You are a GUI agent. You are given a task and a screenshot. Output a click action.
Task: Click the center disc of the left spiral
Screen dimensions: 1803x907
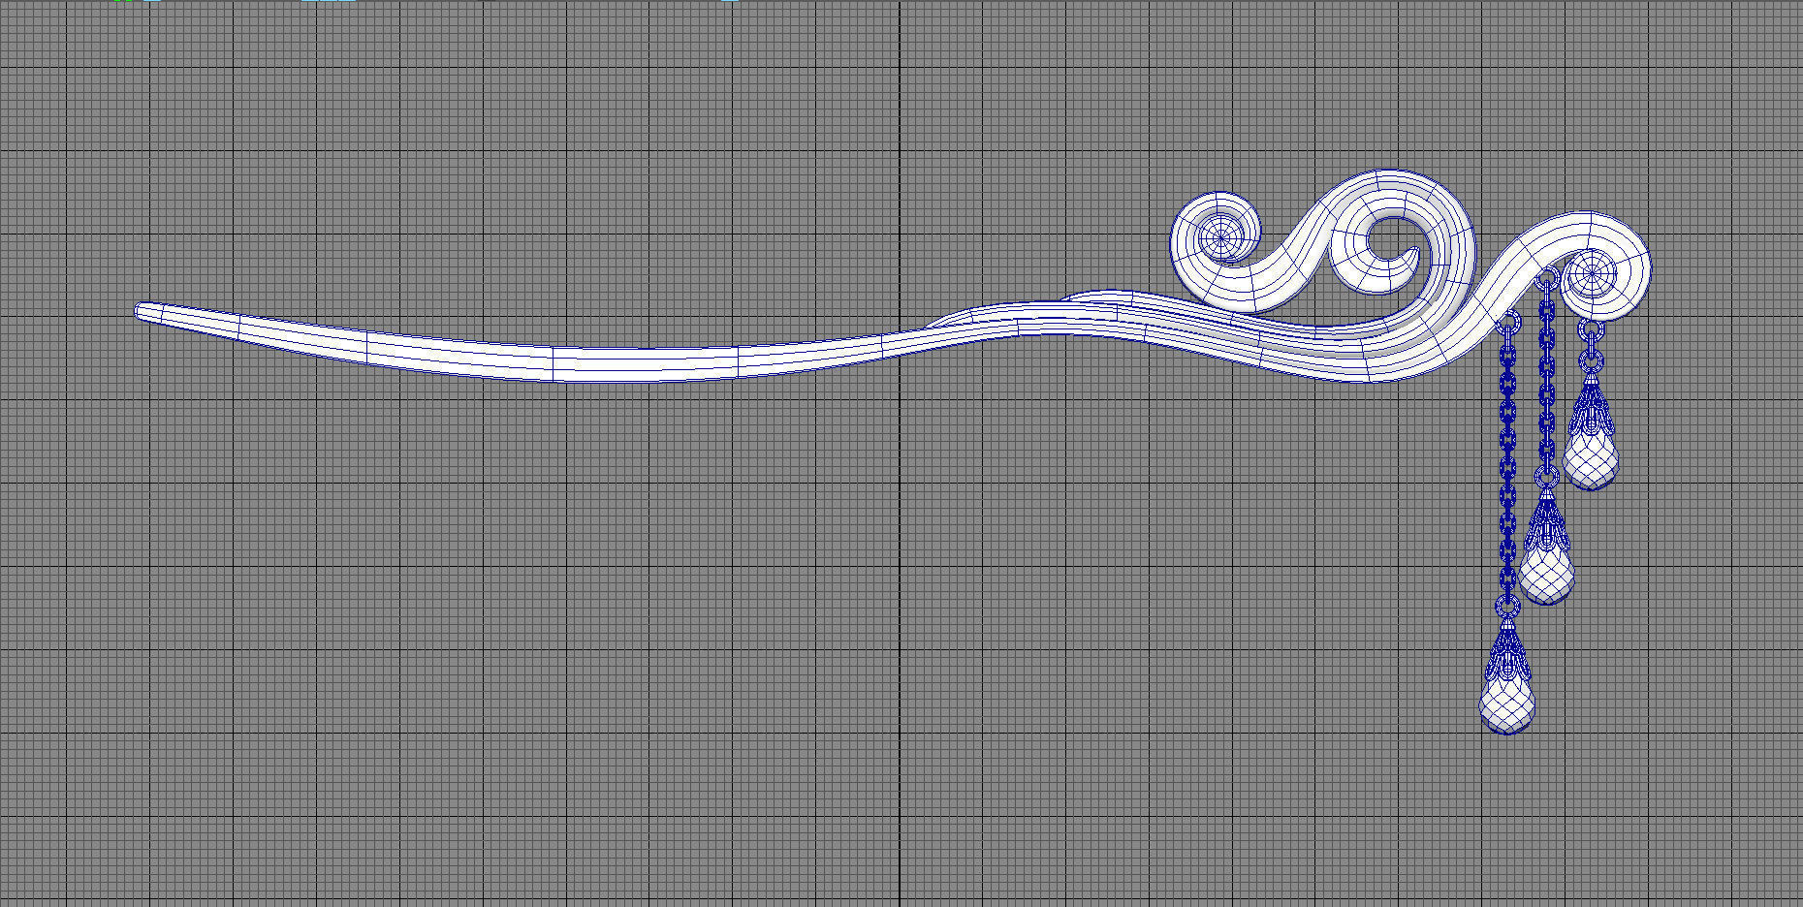coord(1219,235)
